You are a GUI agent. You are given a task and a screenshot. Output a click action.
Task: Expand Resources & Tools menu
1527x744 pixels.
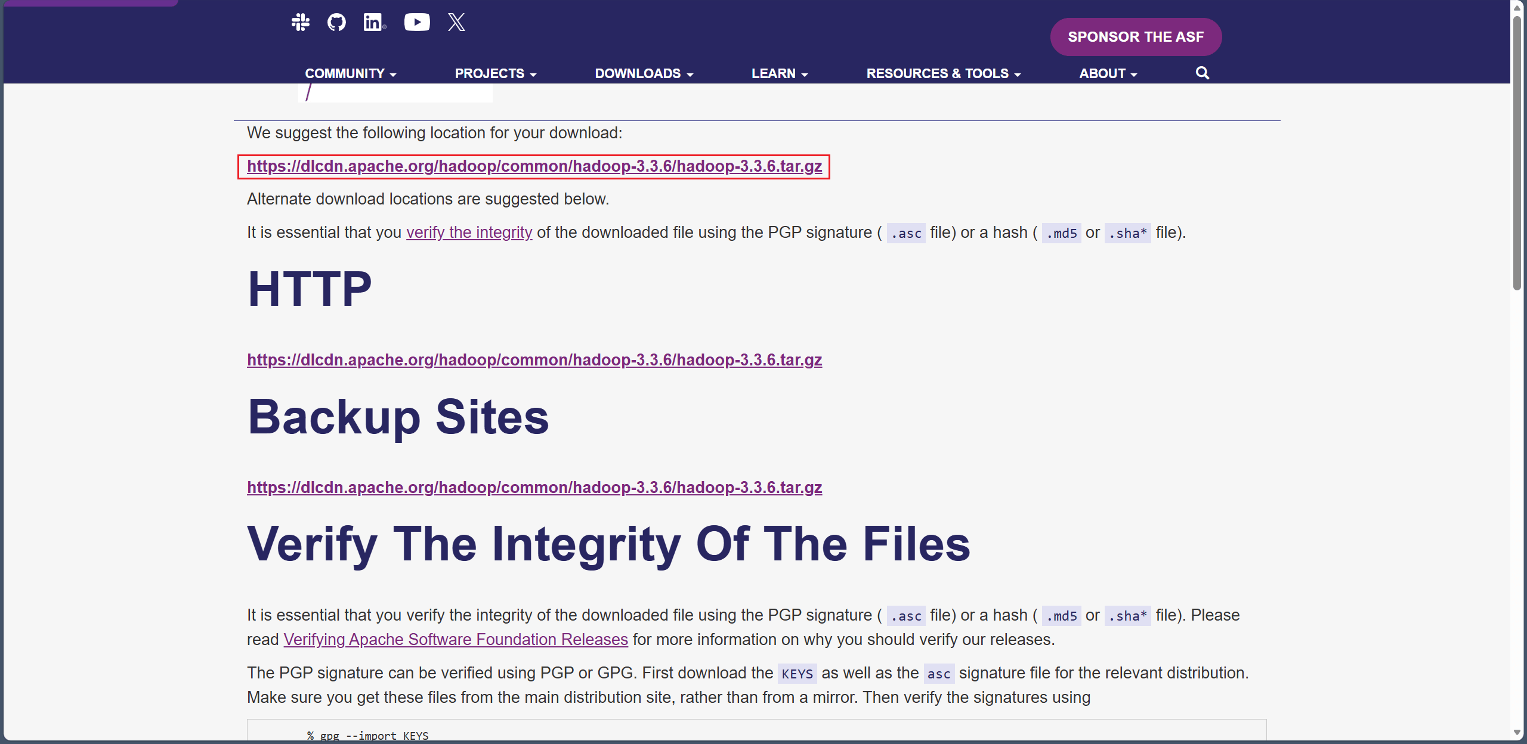(x=944, y=73)
